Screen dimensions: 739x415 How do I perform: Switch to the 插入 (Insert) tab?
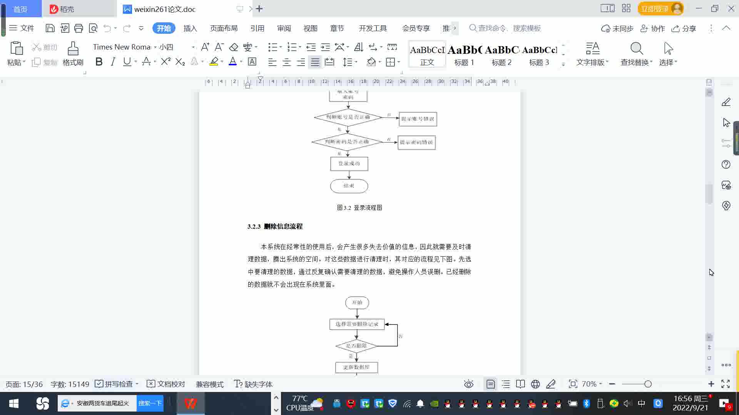point(190,28)
